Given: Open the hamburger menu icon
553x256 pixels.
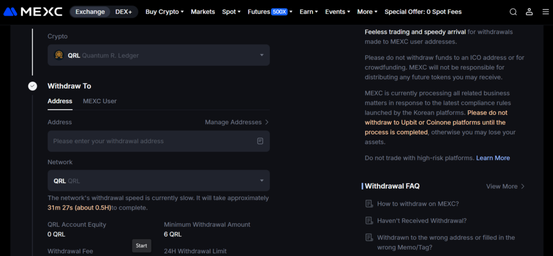Looking at the screenshot, I should click(545, 12).
